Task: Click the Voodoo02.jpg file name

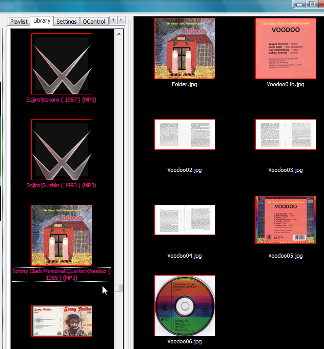Action: (185, 170)
